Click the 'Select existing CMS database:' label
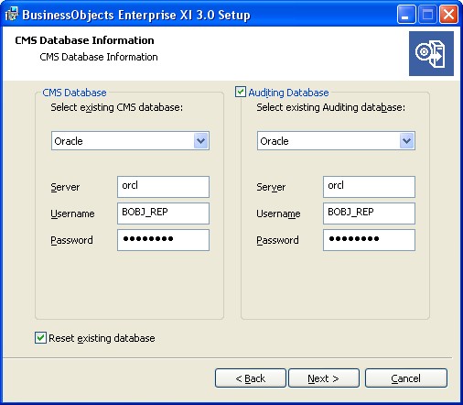Viewport: 463px width, 405px height. (x=117, y=107)
